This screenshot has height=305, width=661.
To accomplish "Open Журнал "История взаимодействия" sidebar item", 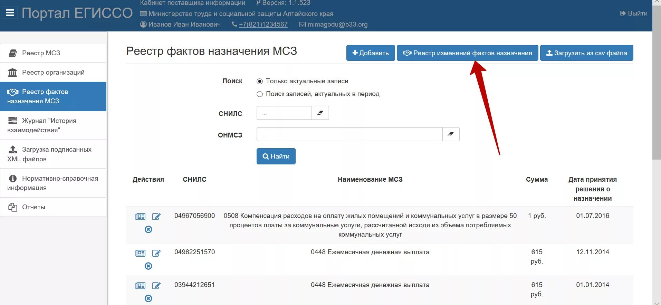I will [x=53, y=125].
